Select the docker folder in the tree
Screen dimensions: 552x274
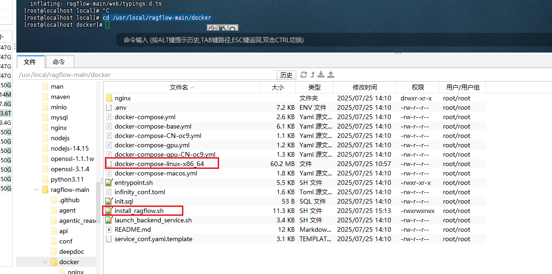click(x=69, y=262)
